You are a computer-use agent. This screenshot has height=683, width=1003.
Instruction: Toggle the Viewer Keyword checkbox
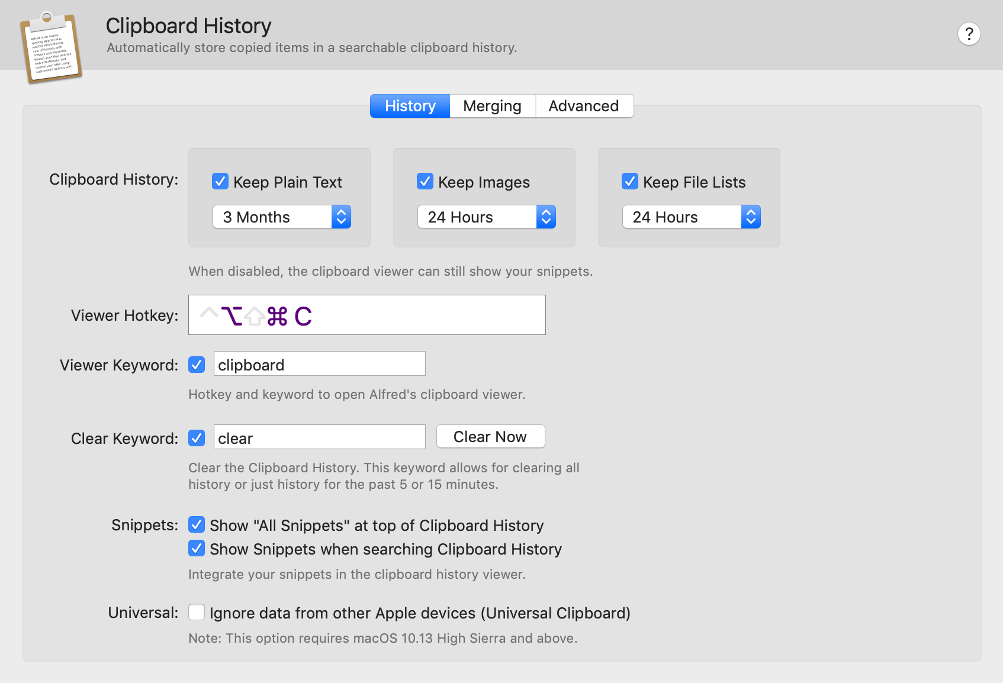tap(196, 365)
